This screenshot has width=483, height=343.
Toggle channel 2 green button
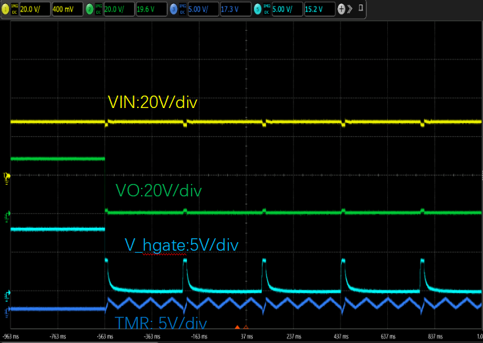90,10
